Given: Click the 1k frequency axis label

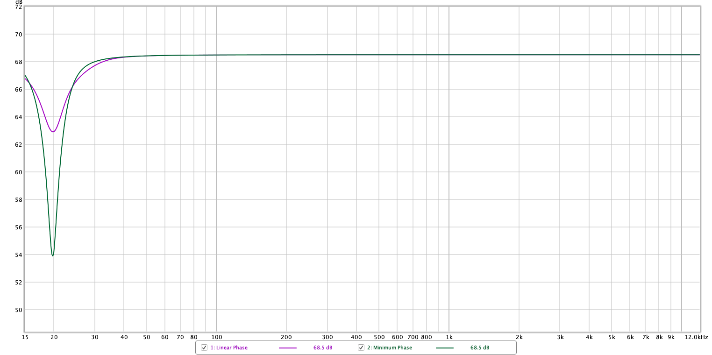Looking at the screenshot, I should point(449,337).
